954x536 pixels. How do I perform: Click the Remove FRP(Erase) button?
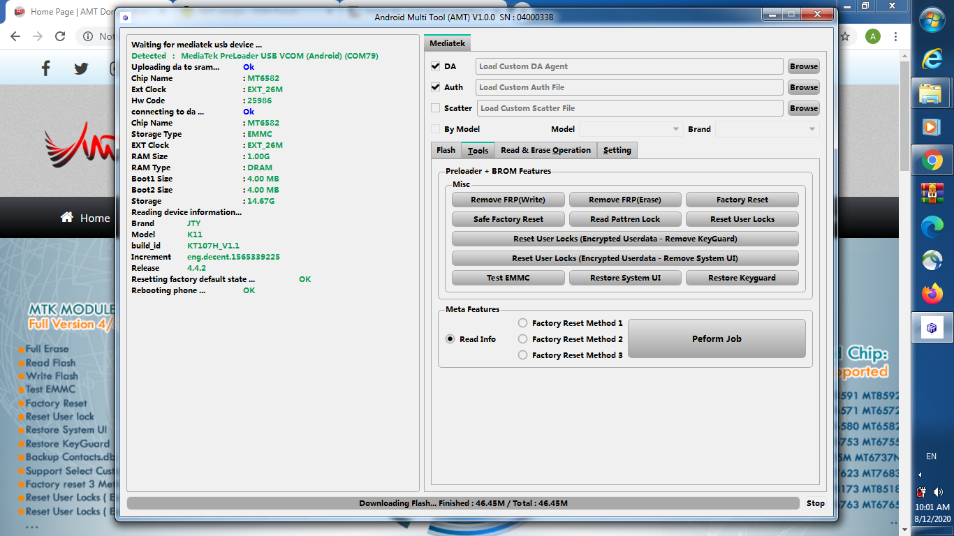coord(625,200)
